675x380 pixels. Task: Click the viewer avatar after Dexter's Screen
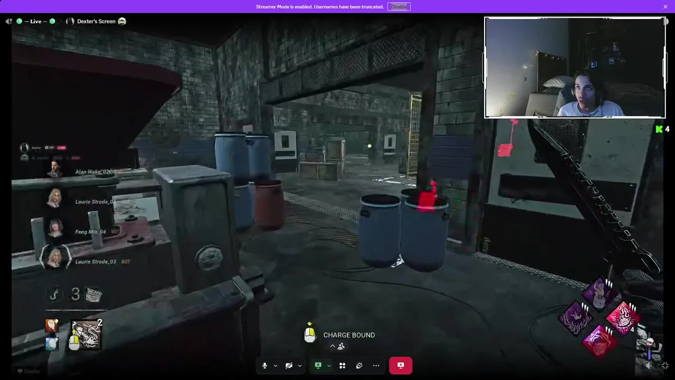tap(122, 22)
